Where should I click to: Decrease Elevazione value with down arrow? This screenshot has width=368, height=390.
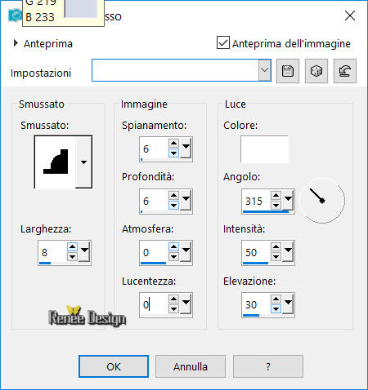click(276, 309)
